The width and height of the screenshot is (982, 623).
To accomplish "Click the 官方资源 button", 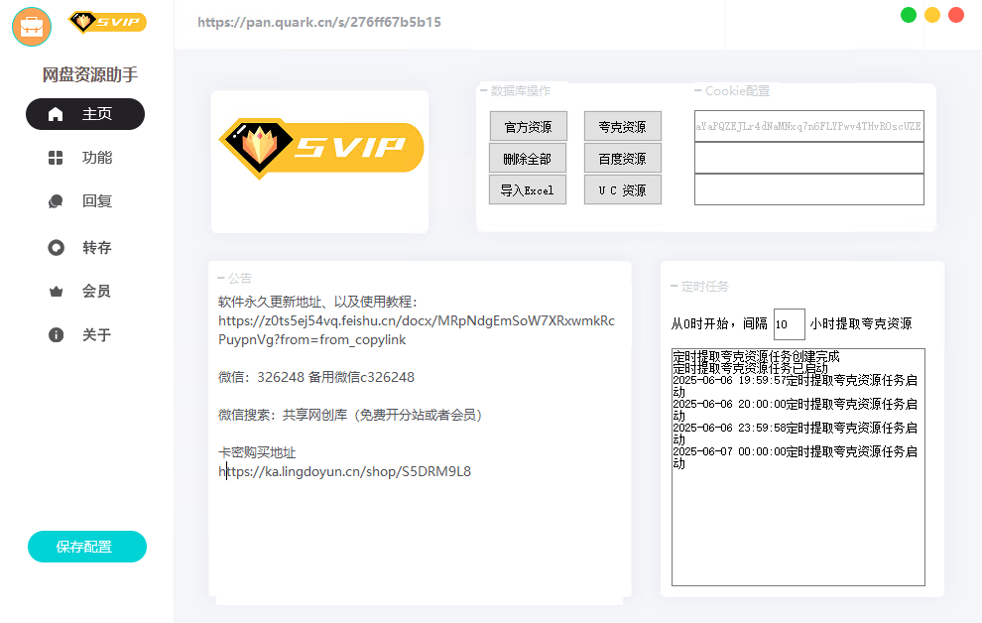I will (528, 126).
